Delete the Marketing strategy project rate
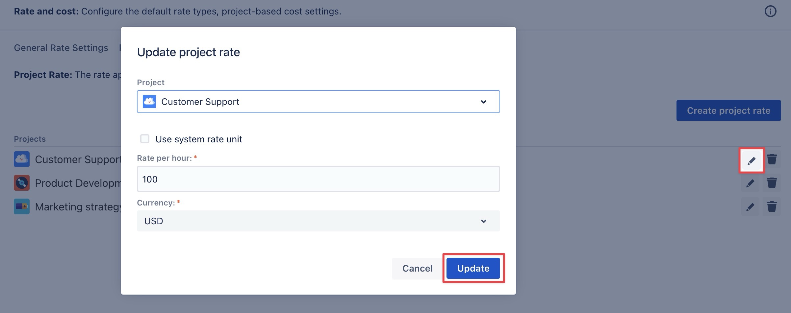Image resolution: width=791 pixels, height=313 pixels. coord(772,207)
